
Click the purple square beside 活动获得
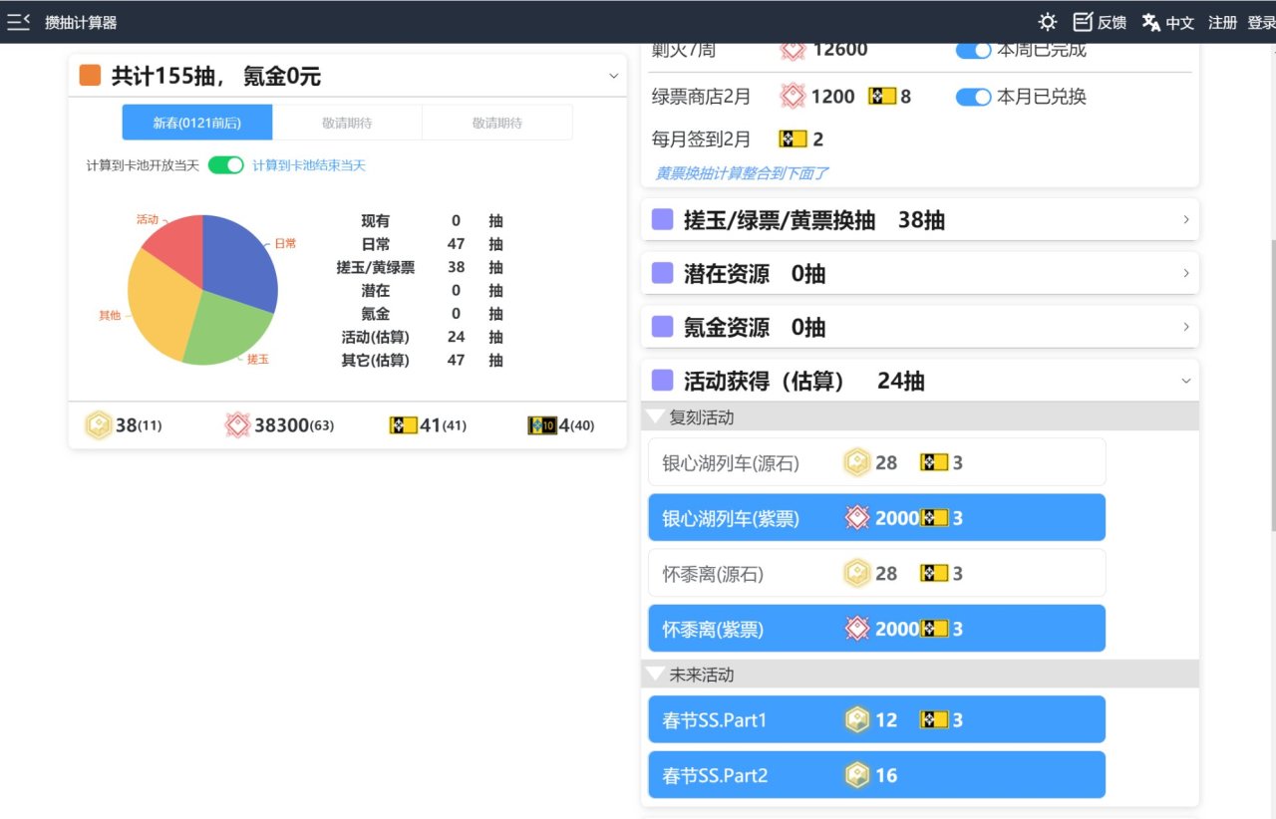662,381
